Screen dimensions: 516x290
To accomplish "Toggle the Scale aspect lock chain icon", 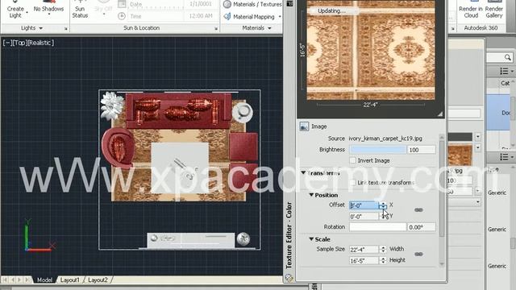I will tap(418, 255).
